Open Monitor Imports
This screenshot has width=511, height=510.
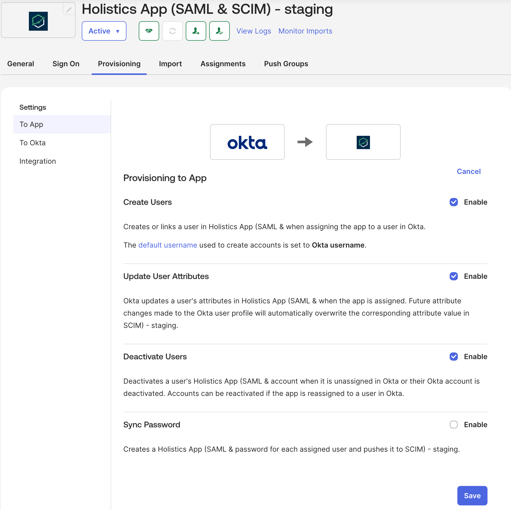tap(305, 31)
